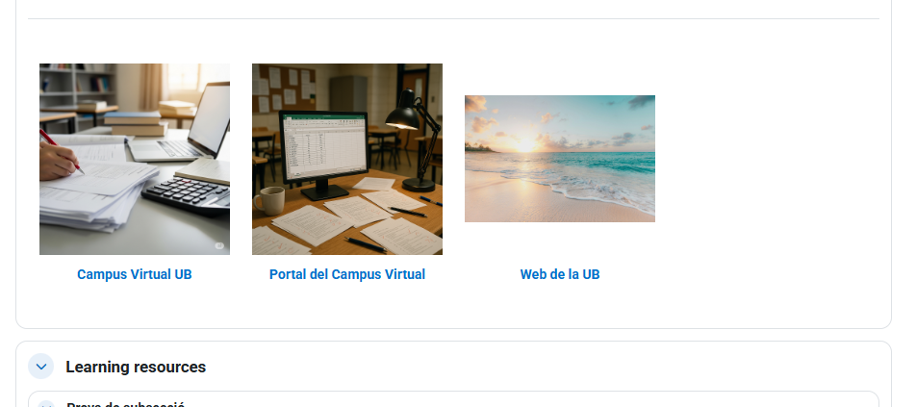Follow the Web de la UB link
This screenshot has height=407, width=916.
[560, 274]
